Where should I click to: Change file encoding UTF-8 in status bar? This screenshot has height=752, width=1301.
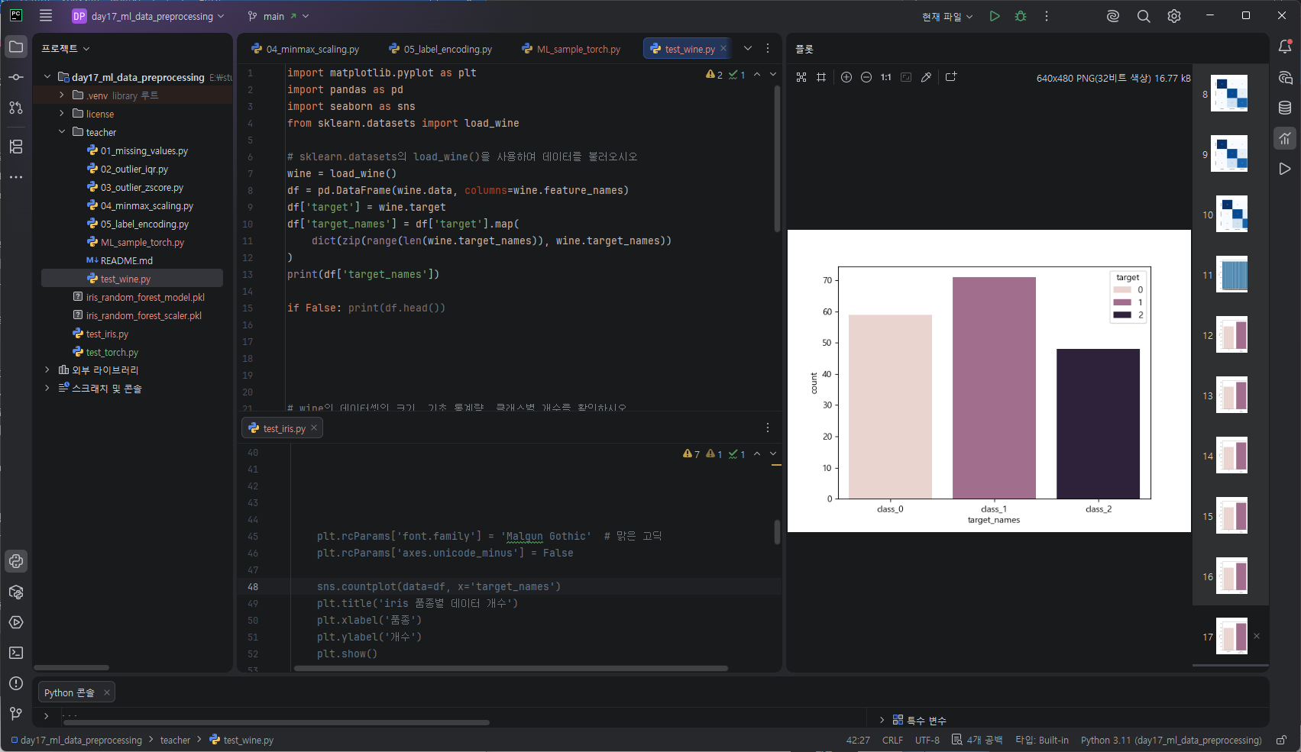[927, 740]
